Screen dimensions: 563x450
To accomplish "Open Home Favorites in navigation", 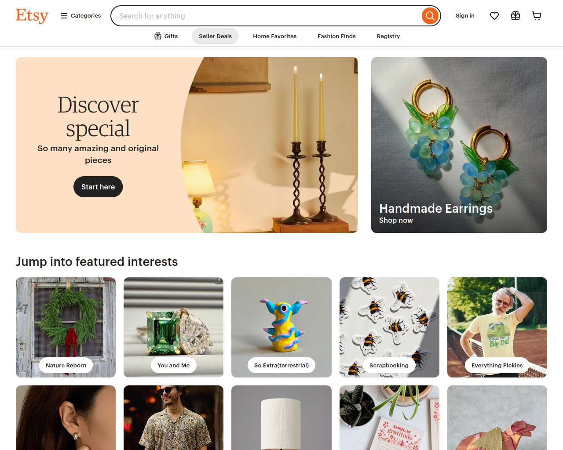I will [x=275, y=36].
